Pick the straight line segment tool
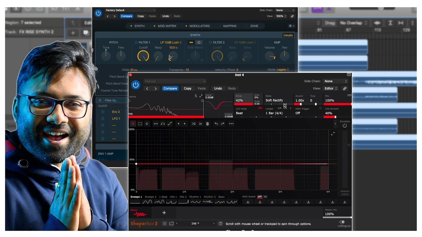422x237 pixels. coord(156,124)
